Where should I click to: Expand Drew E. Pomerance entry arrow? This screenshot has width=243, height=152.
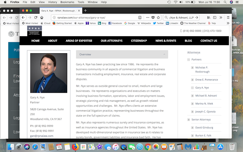pyautogui.click(x=193, y=80)
